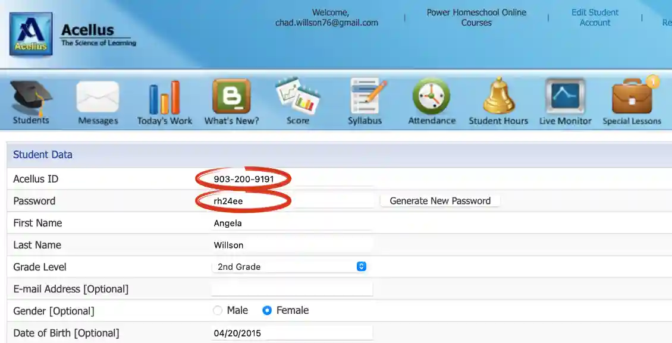Image resolution: width=672 pixels, height=343 pixels.
Task: Click the Date of Birth [Optional] label
Action: pyautogui.click(x=66, y=333)
